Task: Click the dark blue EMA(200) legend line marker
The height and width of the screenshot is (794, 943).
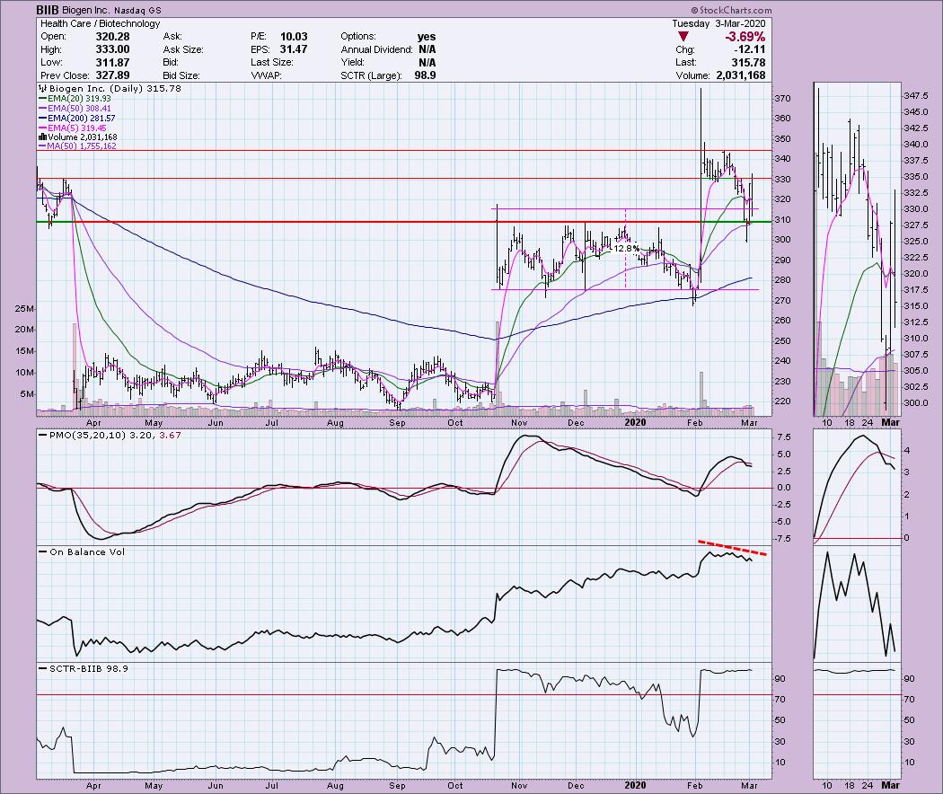Action: [43, 119]
